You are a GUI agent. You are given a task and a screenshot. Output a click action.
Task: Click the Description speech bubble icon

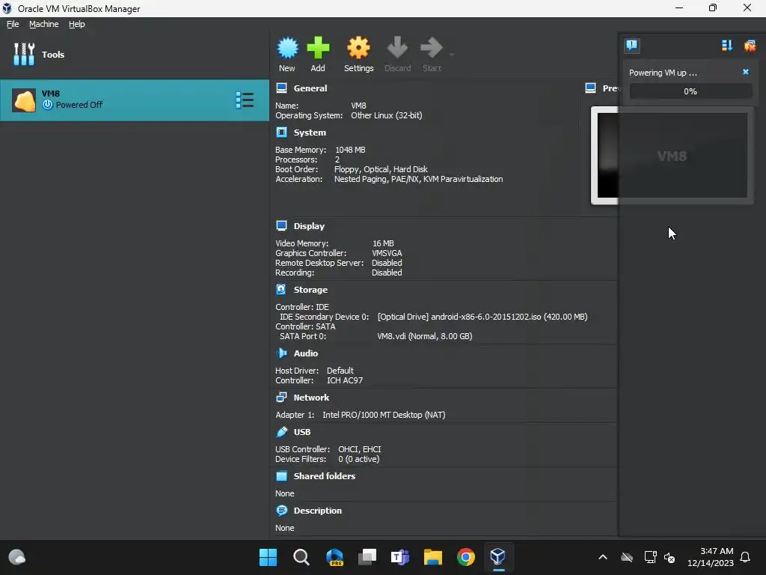[281, 511]
